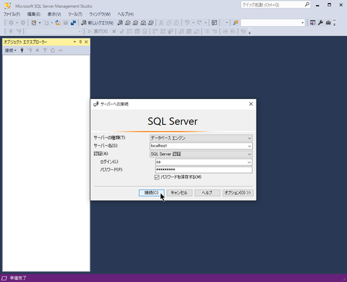Click the Toolbox icon in toolbar
This screenshot has height=282, width=347.
pos(328,22)
